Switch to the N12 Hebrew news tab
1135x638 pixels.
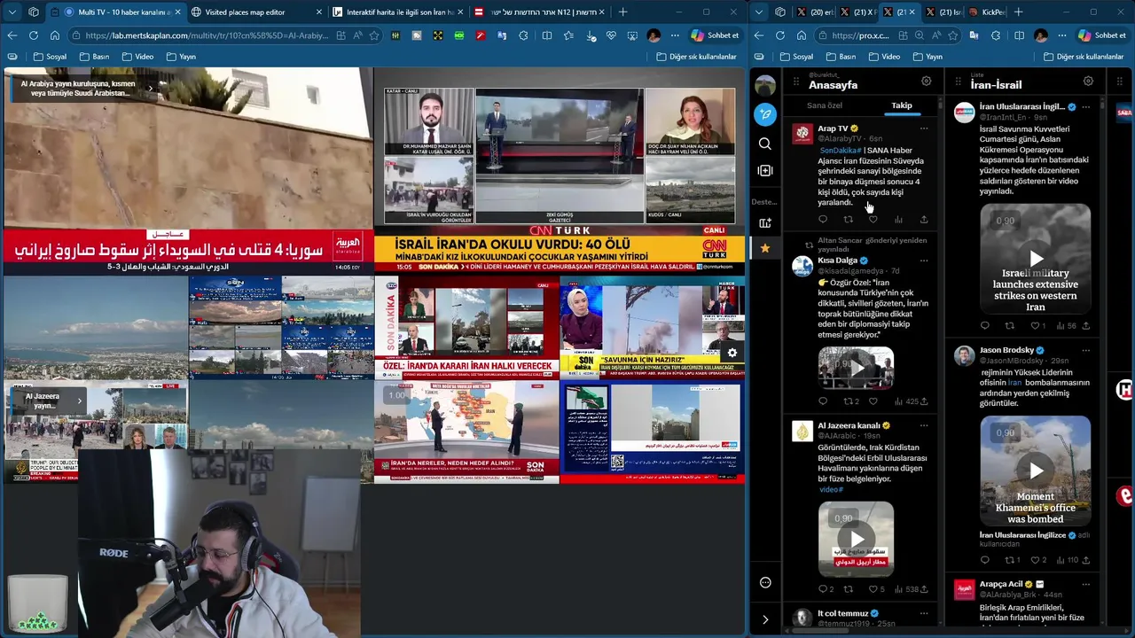[541, 12]
